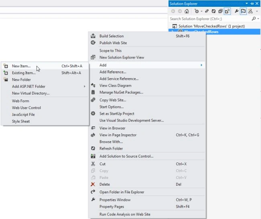This screenshot has width=261, height=219.
Task: Toggle the Nest Related Files button
Action: pos(227,11)
